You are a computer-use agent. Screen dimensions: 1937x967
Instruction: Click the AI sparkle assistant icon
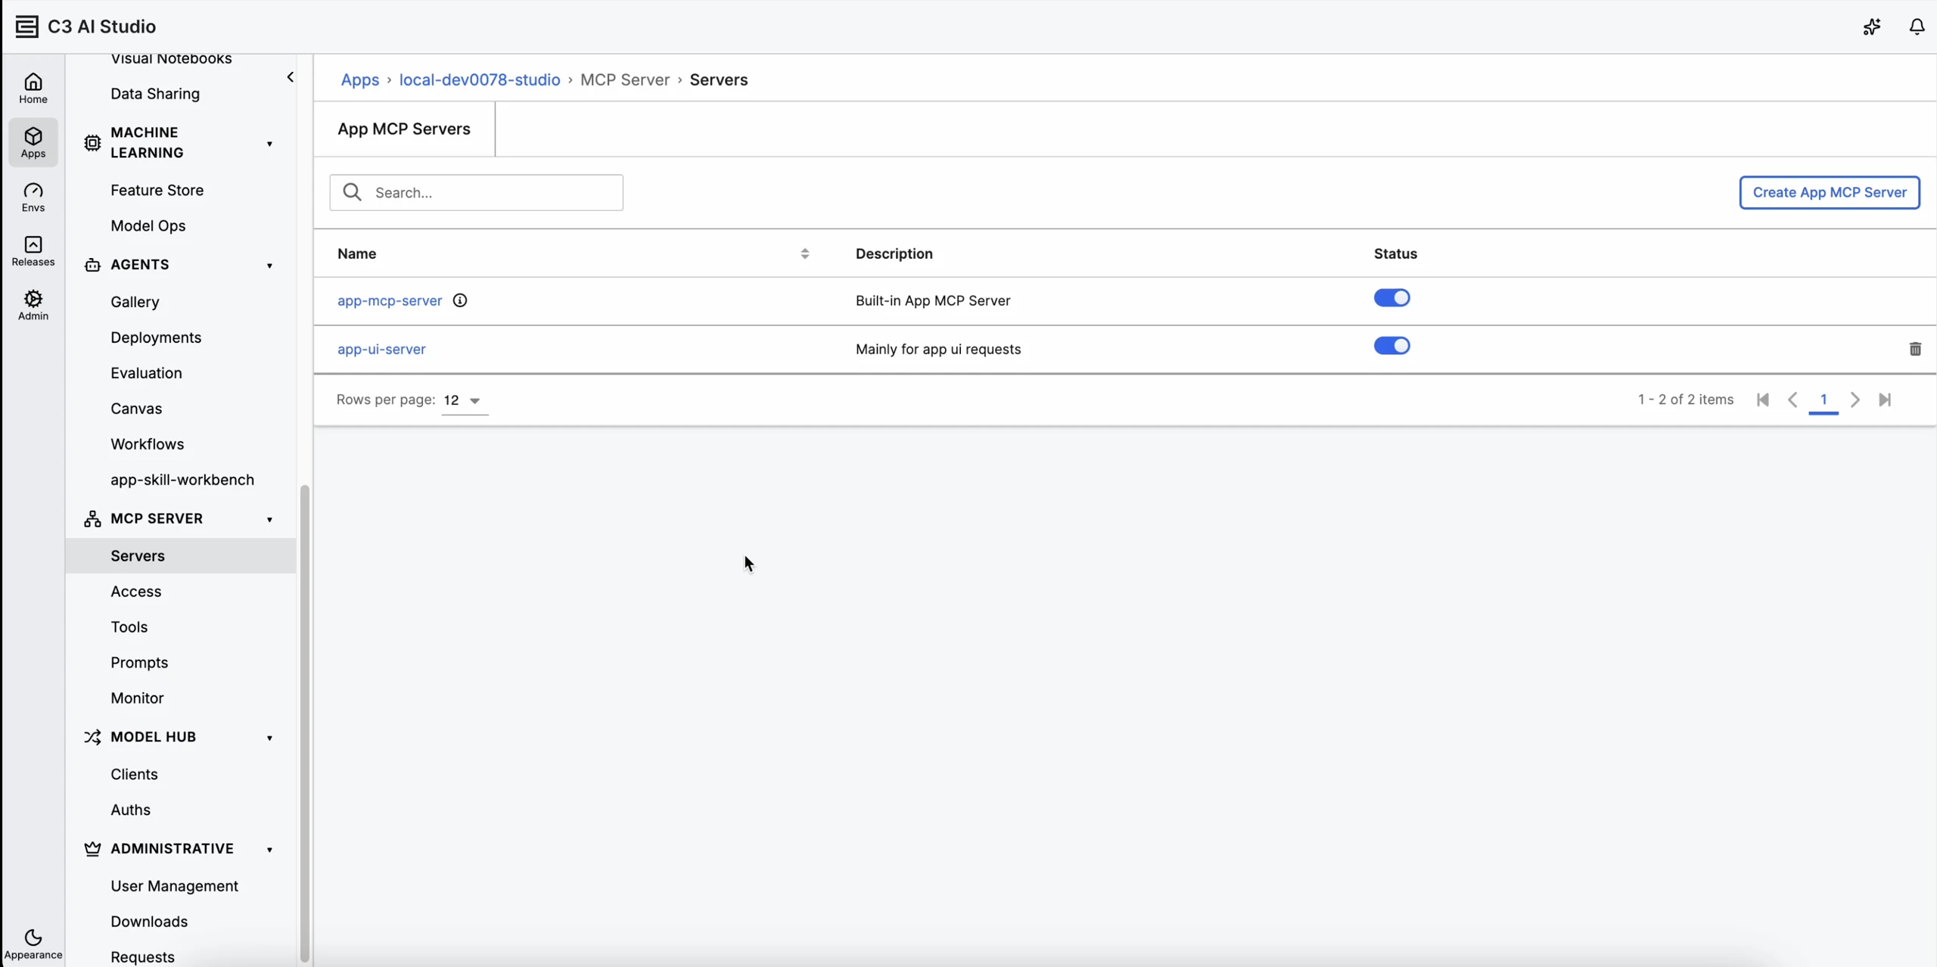click(x=1872, y=26)
